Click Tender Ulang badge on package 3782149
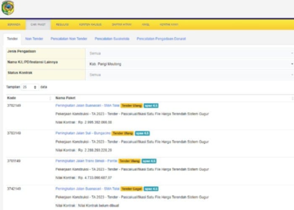 [131, 105]
